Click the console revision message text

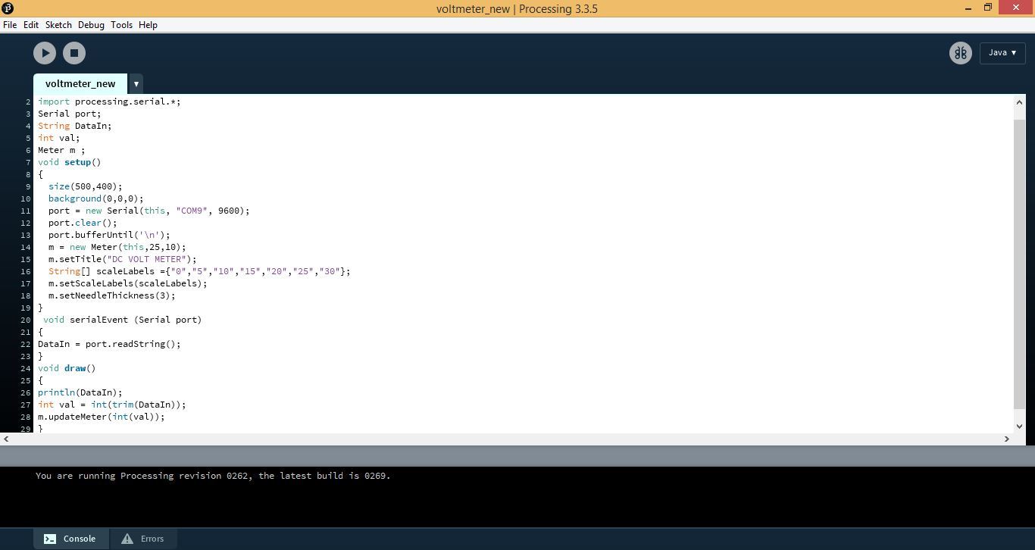(x=213, y=476)
